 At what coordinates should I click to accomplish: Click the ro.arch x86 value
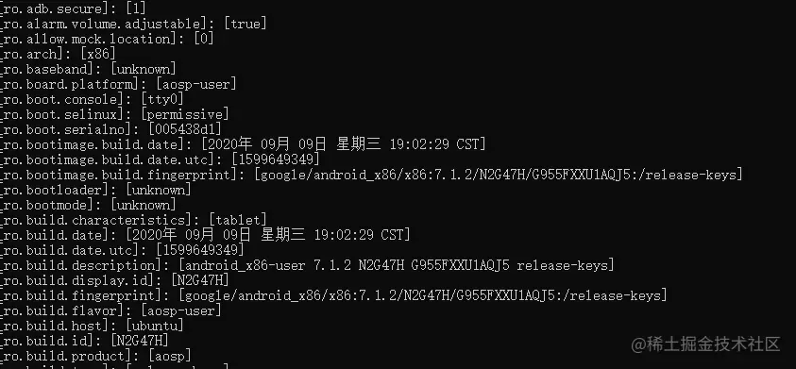(98, 54)
